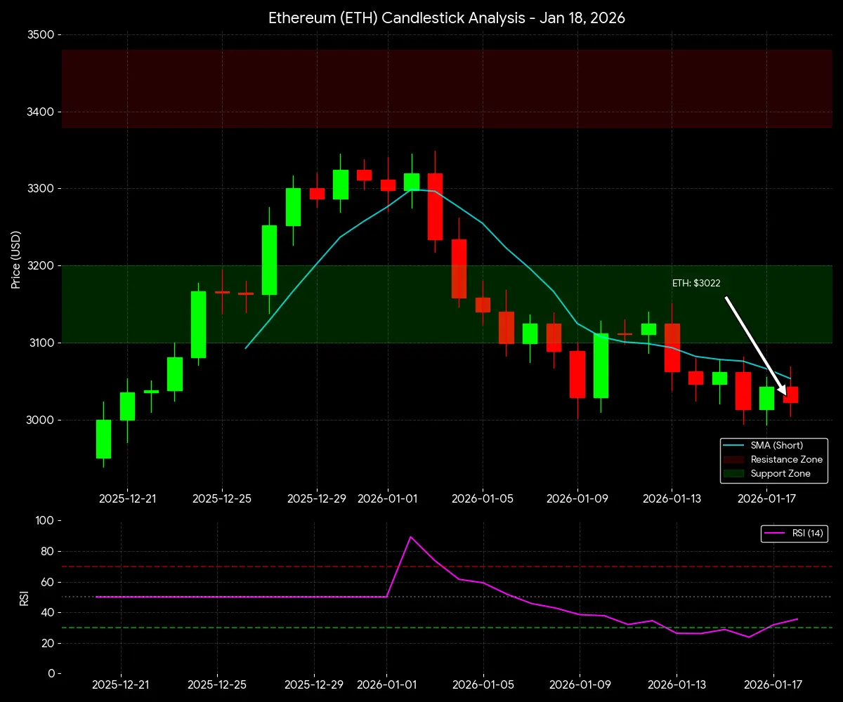843x702 pixels.
Task: Click RSI panel date label 2026-01-17
Action: (x=773, y=685)
